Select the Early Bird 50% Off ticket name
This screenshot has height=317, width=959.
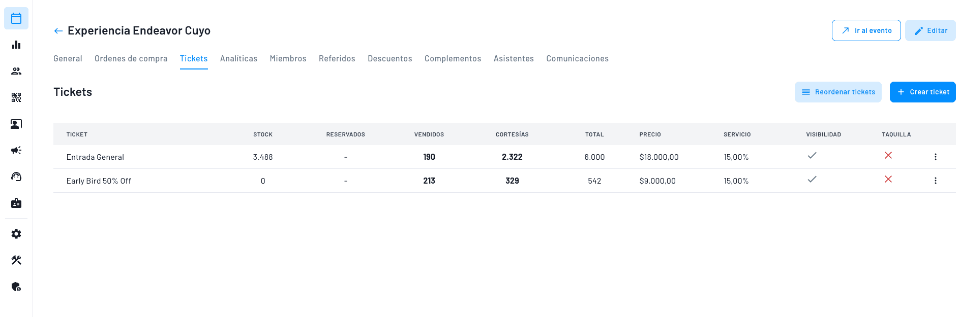(x=99, y=181)
